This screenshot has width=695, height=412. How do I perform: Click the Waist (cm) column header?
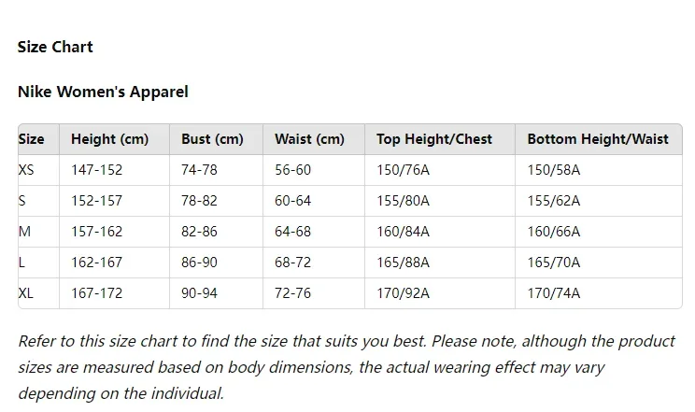[x=309, y=139]
